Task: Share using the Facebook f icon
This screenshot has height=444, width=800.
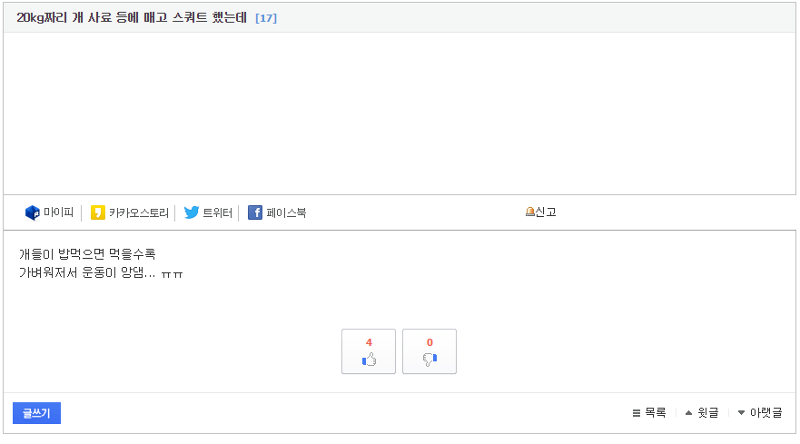Action: tap(255, 212)
